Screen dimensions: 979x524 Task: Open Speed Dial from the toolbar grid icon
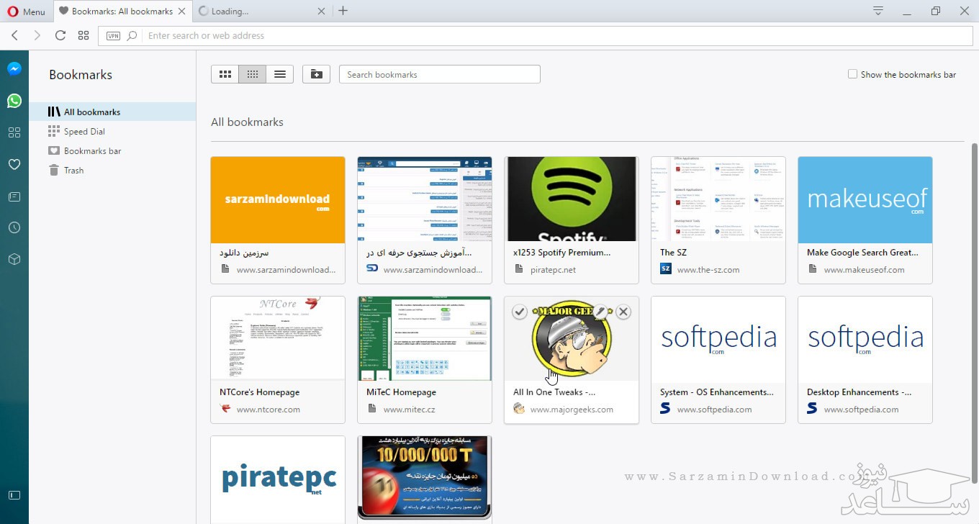[84, 35]
